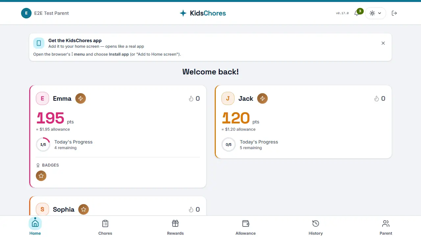Click Jack's avatar letter J
Viewport: 421px width, 237px height.
(228, 98)
